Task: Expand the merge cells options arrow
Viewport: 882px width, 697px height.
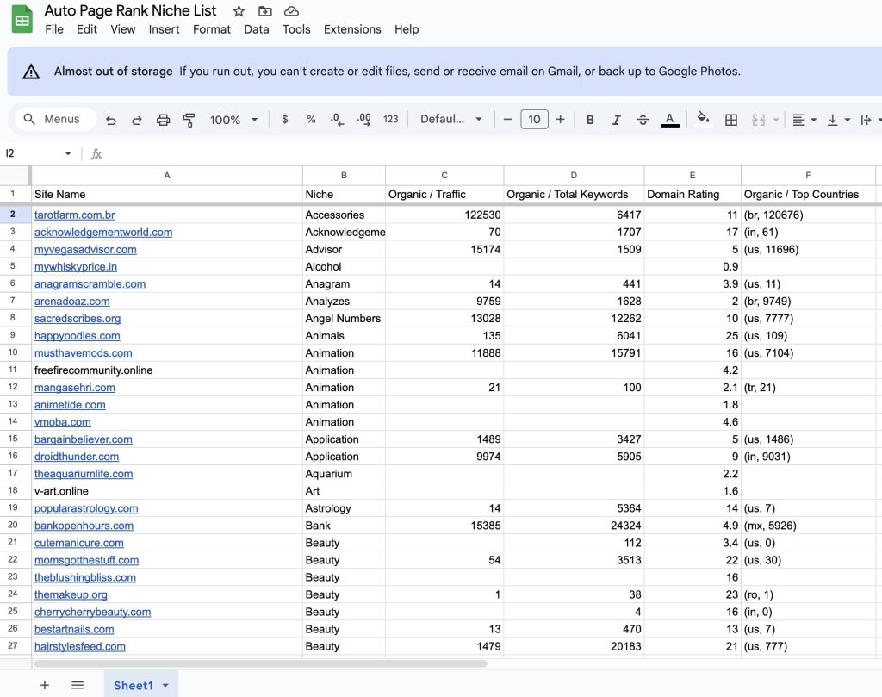Action: tap(776, 120)
